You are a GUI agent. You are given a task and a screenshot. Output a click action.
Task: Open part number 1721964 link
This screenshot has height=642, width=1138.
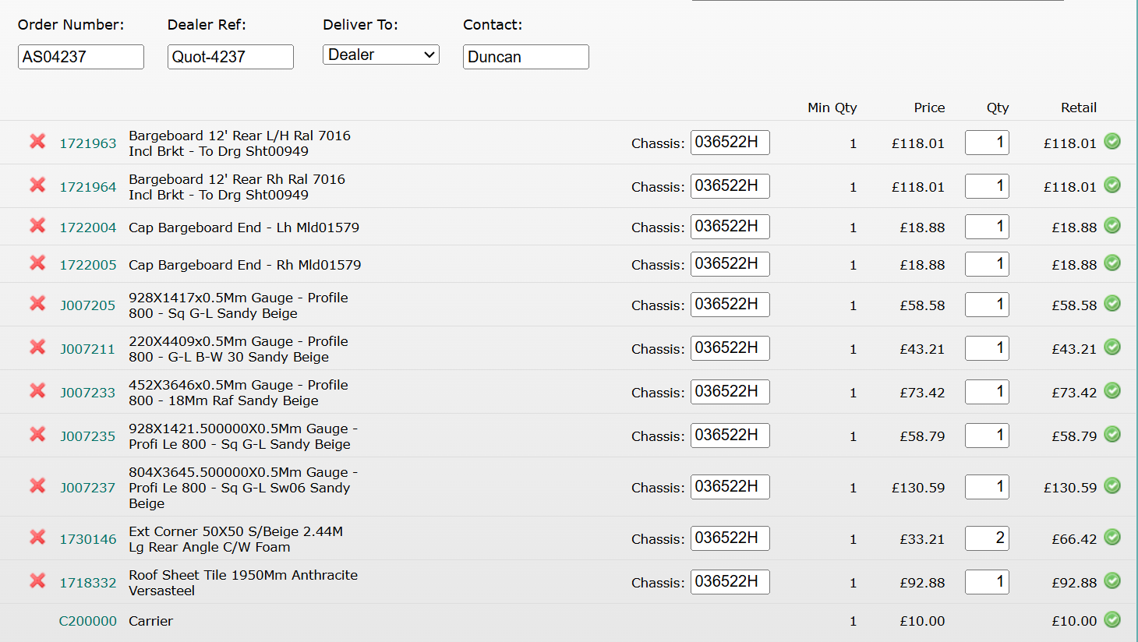point(88,187)
